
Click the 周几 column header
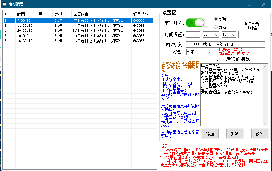click(x=45, y=14)
